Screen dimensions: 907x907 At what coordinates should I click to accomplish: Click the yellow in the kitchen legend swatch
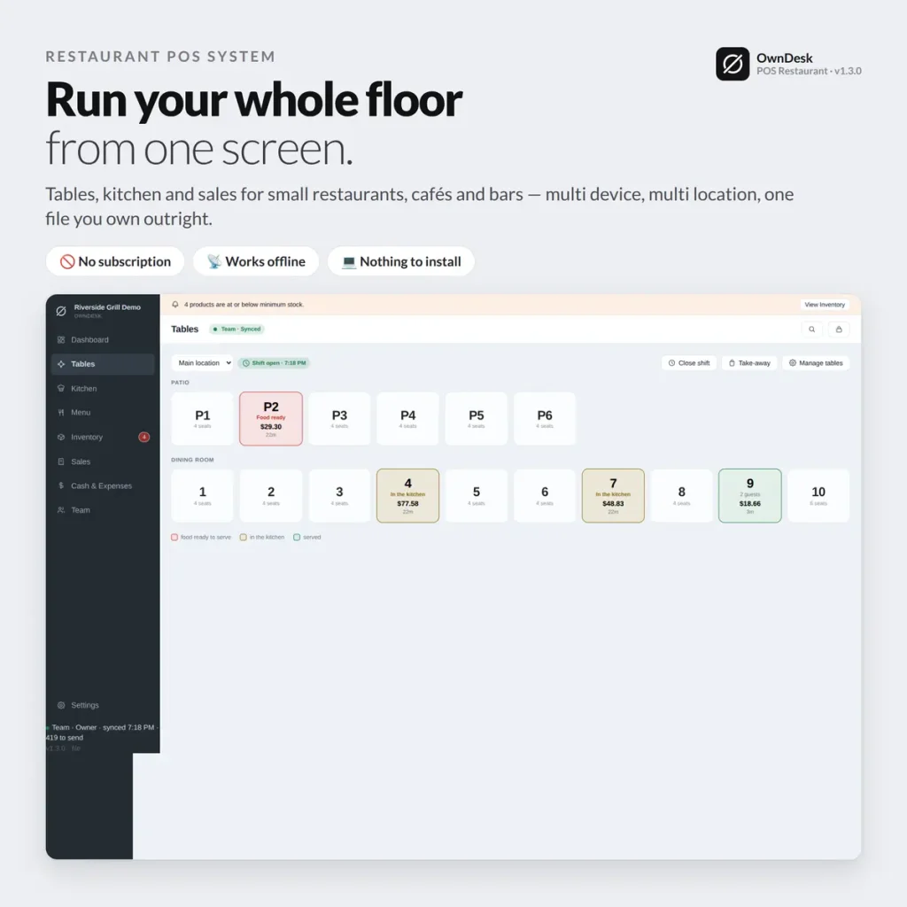(x=244, y=538)
